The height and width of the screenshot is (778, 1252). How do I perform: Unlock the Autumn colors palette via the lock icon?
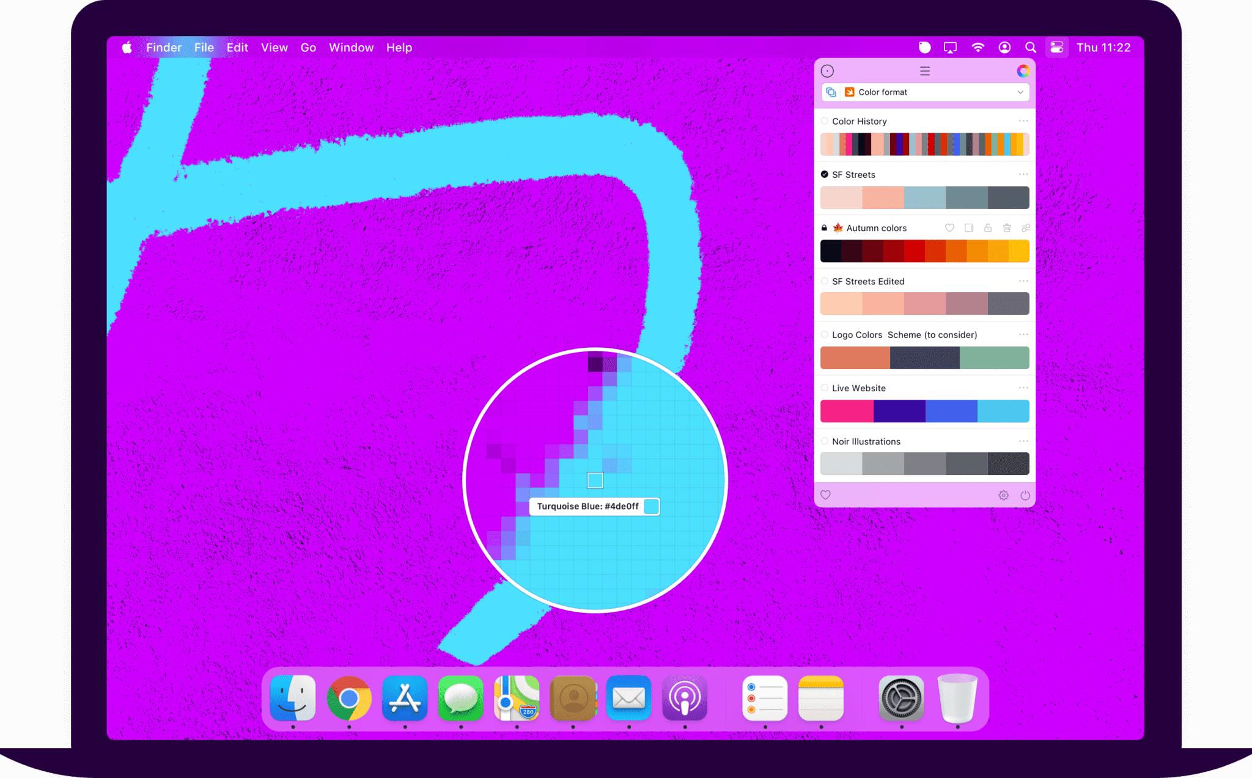(x=988, y=228)
